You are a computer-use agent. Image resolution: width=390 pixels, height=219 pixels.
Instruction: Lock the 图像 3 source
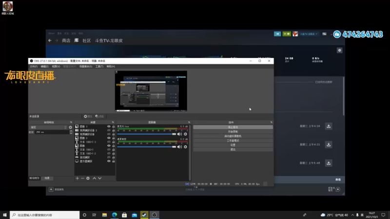tap(114, 127)
